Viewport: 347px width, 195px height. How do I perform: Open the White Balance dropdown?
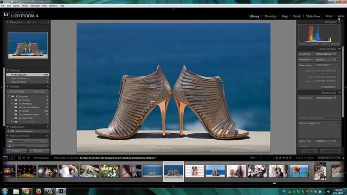click(x=326, y=60)
